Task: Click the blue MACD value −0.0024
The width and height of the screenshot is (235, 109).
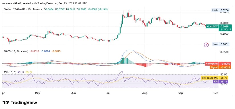Action: coord(45,51)
